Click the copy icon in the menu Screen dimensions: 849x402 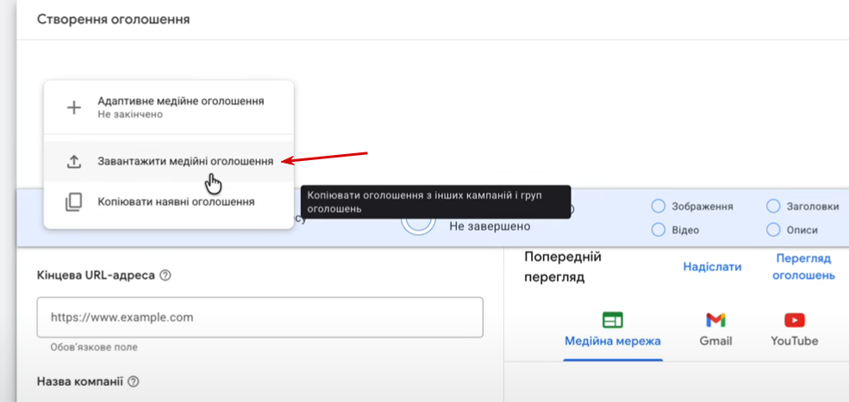73,202
